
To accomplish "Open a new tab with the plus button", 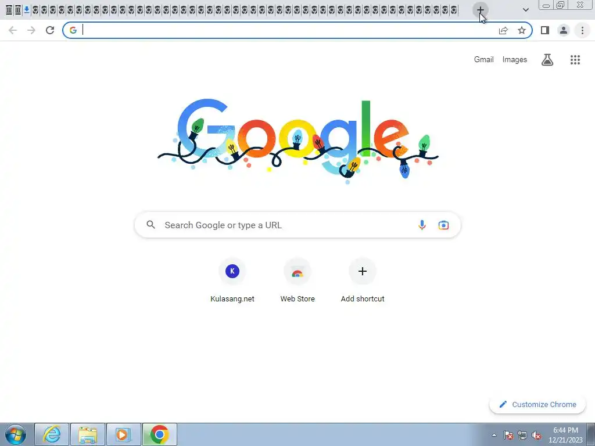I will click(x=480, y=10).
